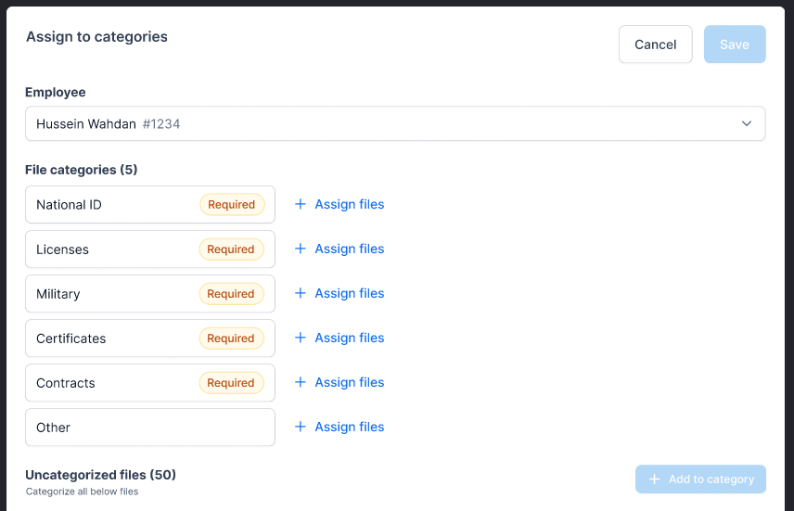Click Required badge on Military
The width and height of the screenshot is (794, 511).
tap(231, 294)
